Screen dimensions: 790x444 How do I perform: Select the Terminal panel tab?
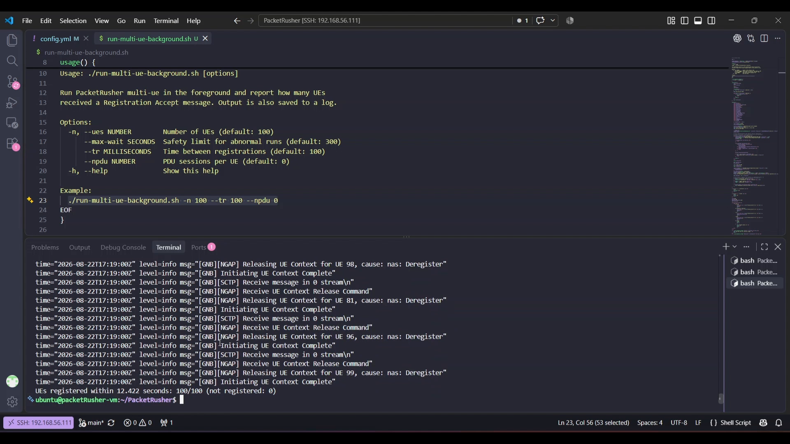169,247
